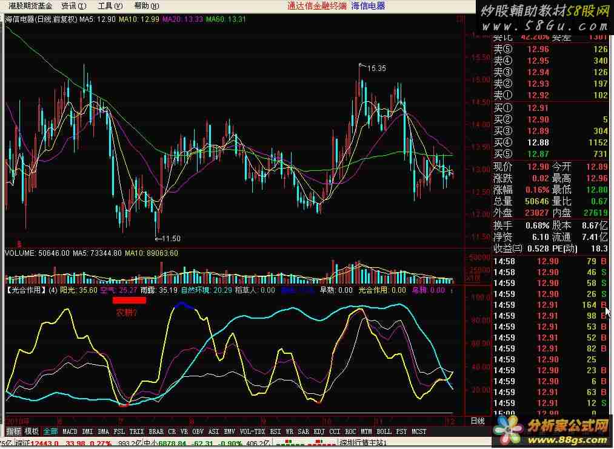Click the MA60: 13.31 legend label
Image resolution: width=614 pixels, height=449 pixels.
(226, 19)
